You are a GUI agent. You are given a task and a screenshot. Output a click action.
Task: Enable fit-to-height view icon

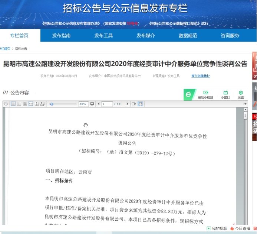click(x=37, y=104)
